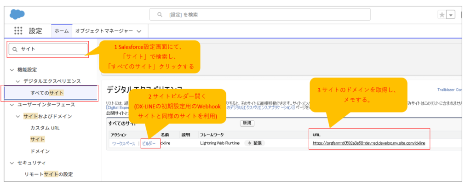Open カスタム URL in the sidebar
This screenshot has width=471, height=186.
(45, 128)
